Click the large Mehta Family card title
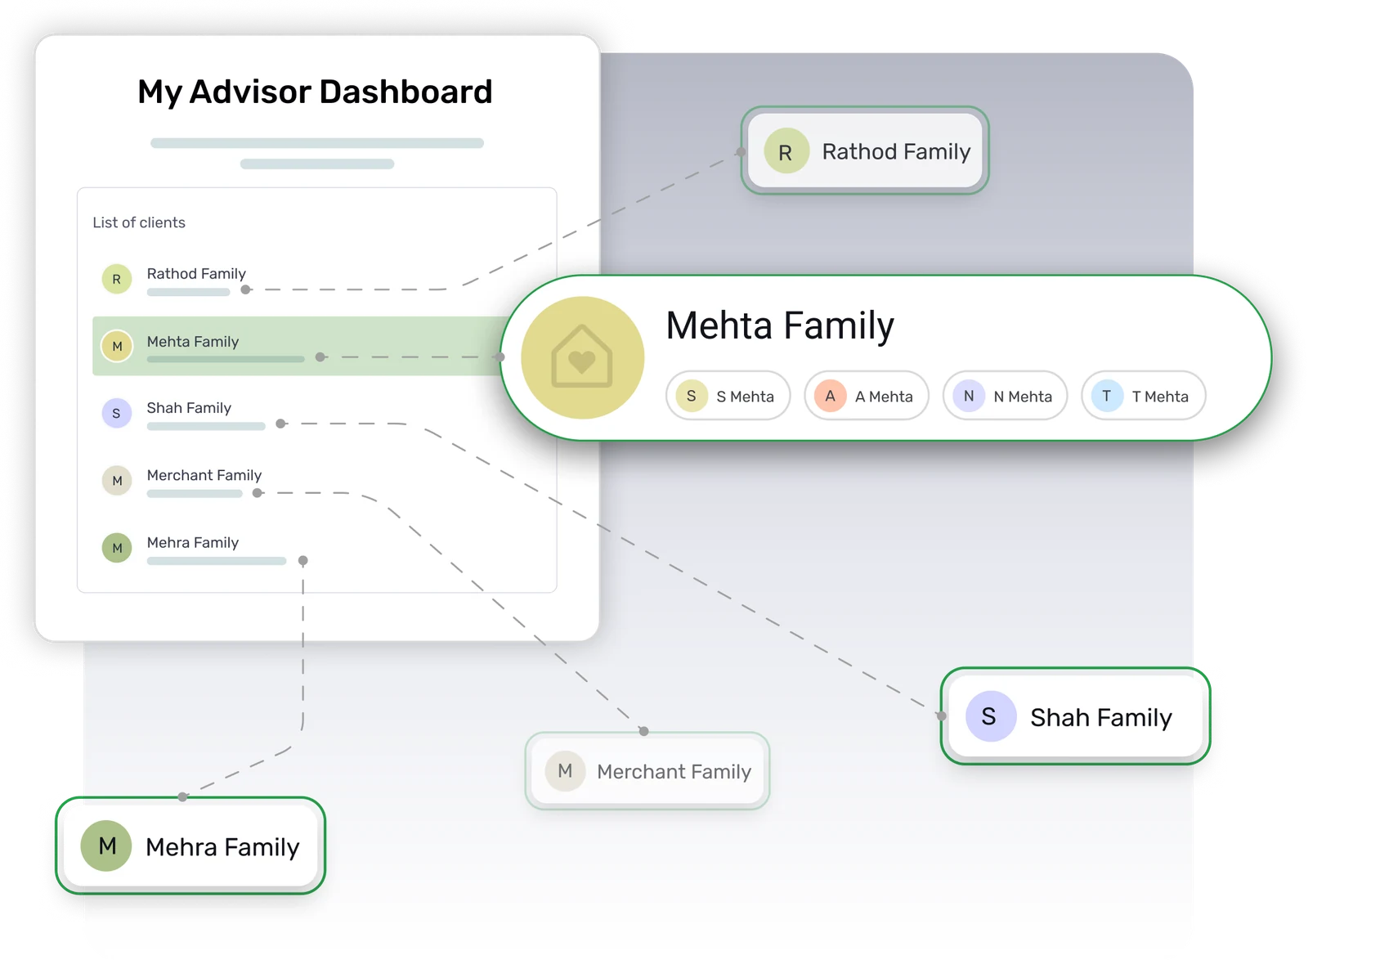 click(x=780, y=325)
